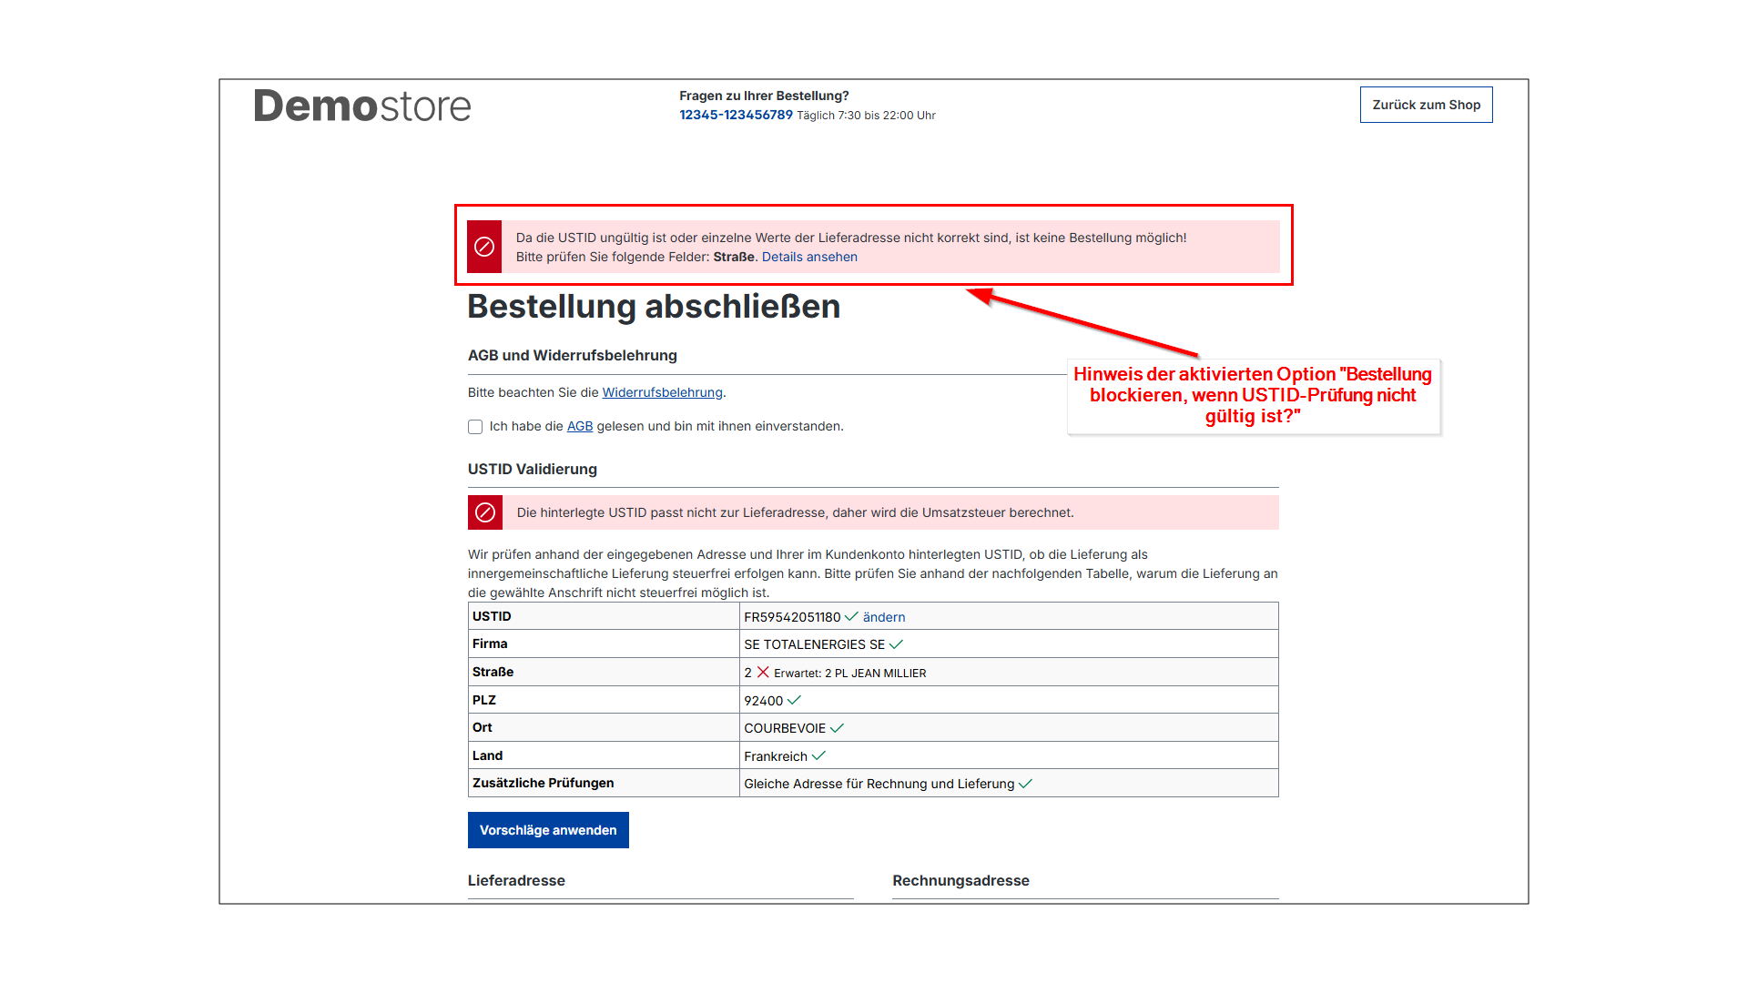Apply suggestions via Vorschläge anwenden
Image resolution: width=1748 pixels, height=983 pixels.
pos(548,830)
